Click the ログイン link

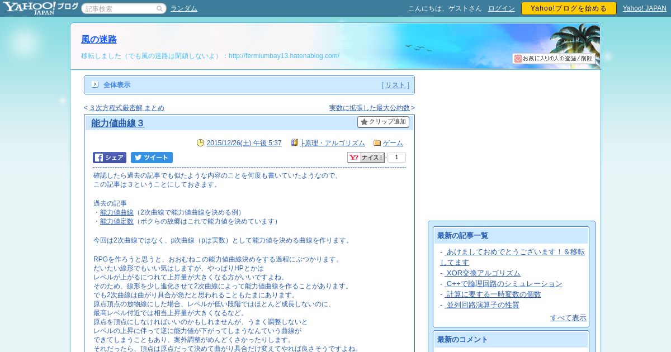tap(502, 8)
